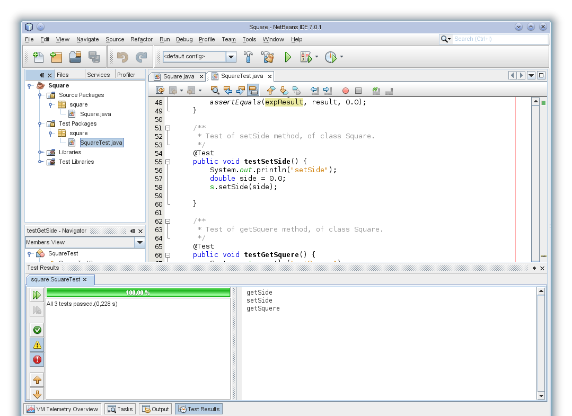572x416 pixels.
Task: Click the Build Project hammer icon
Action: pyautogui.click(x=248, y=57)
